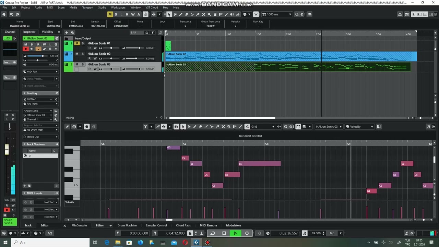Mute HALion Sonic 01 track

tap(77, 44)
